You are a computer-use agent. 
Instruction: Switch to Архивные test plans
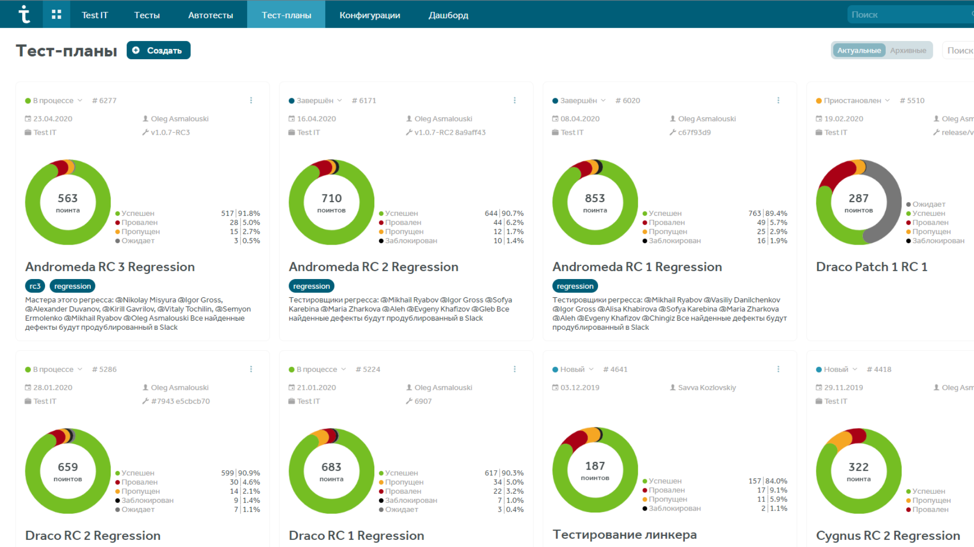pyautogui.click(x=908, y=50)
